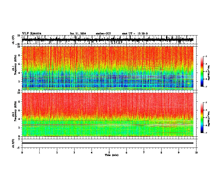Click the ch.1 voltage waveform trace
The image size is (221, 171).
click(x=108, y=40)
